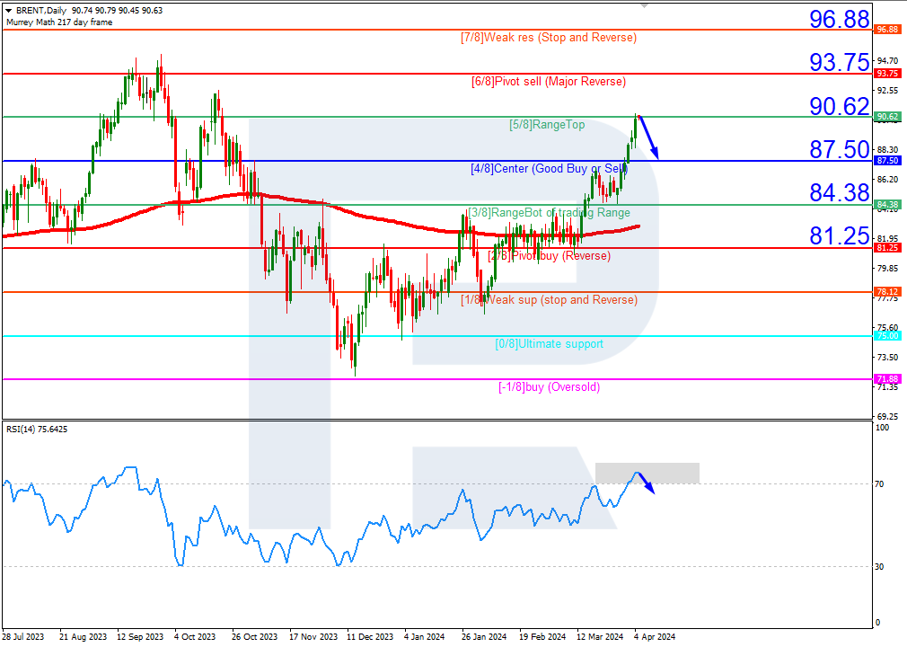
Task: Click the 78.12 orange price tag
Action: (887, 292)
